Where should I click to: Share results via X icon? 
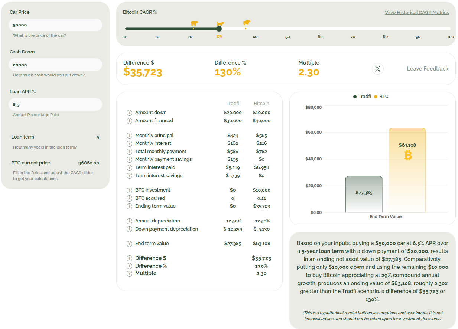[378, 69]
